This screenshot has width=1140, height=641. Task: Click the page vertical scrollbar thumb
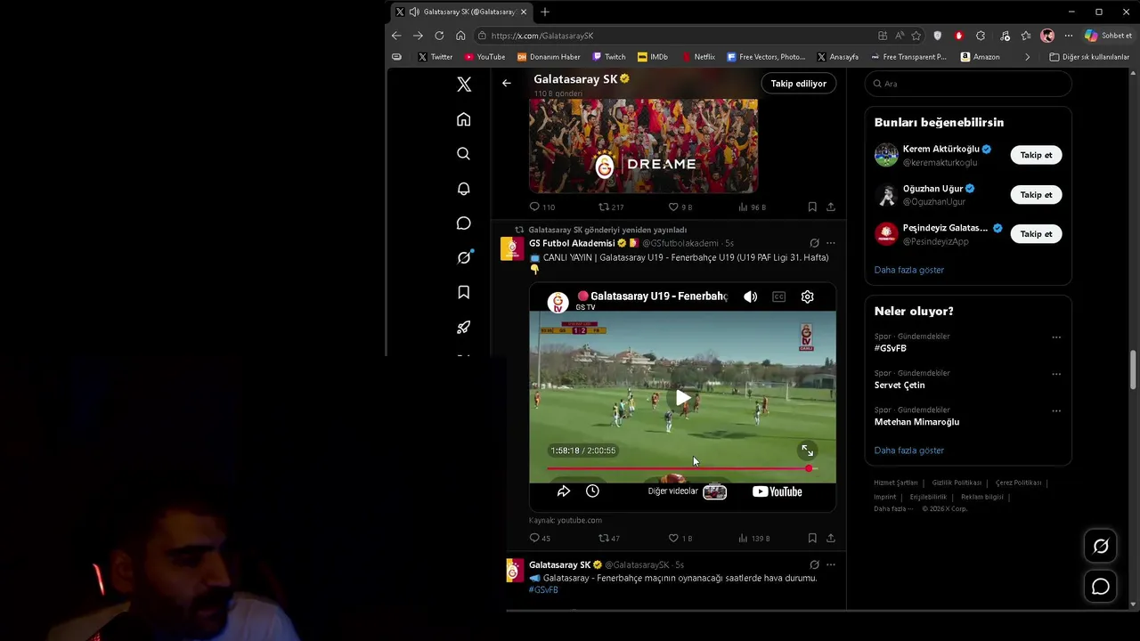(1133, 369)
